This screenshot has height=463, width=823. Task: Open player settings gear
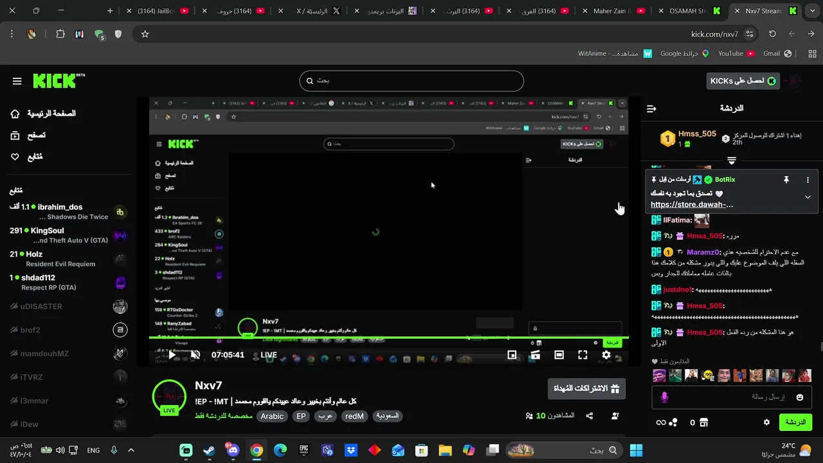point(606,355)
